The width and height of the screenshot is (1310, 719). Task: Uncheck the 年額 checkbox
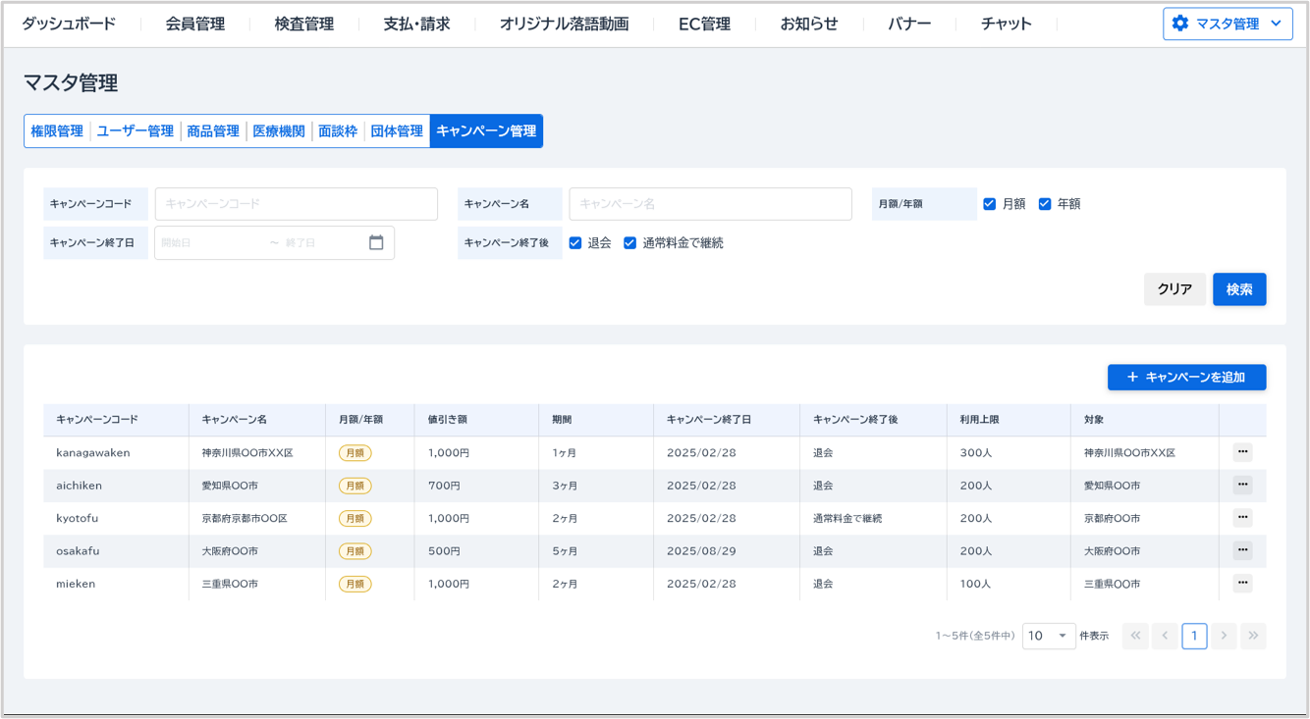click(x=1045, y=204)
